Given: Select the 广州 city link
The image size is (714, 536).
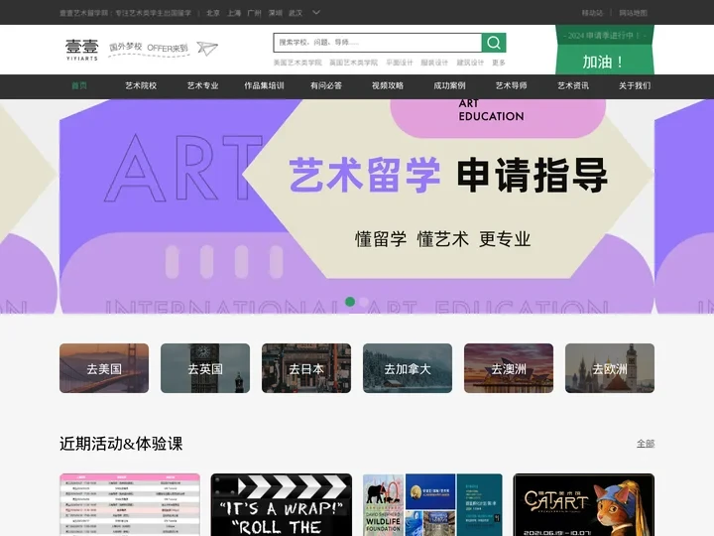Looking at the screenshot, I should 255,13.
